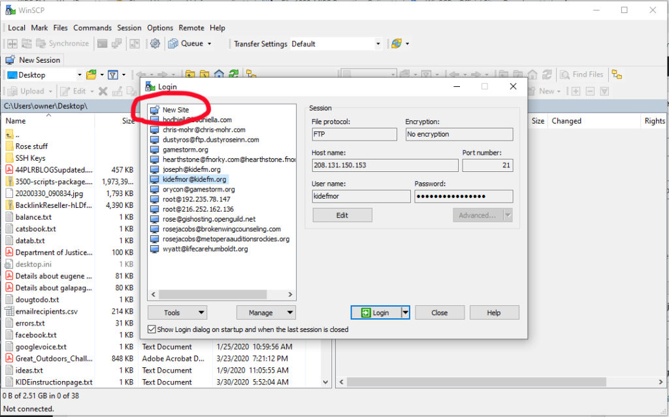Select the file emailrecipients.csv

[x=46, y=312]
